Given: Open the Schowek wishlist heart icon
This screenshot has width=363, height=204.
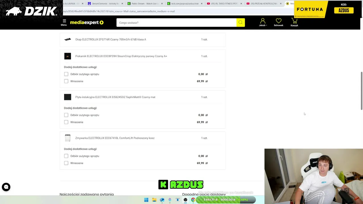Looking at the screenshot, I should 278,21.
